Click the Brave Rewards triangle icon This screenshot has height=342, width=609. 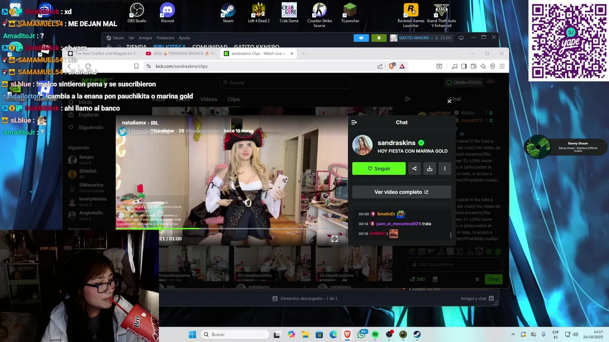(402, 66)
